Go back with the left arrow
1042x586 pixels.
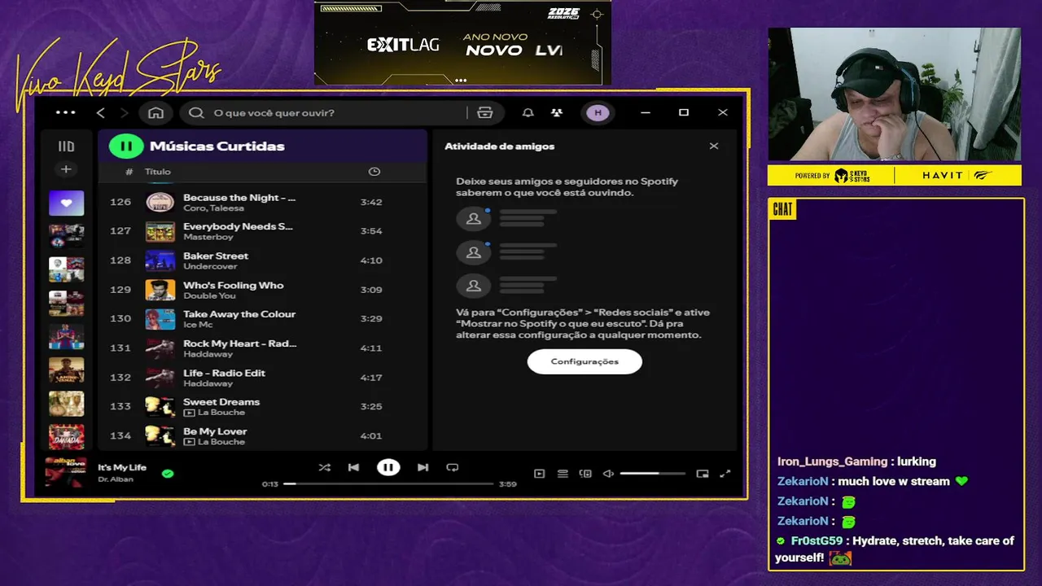point(101,112)
